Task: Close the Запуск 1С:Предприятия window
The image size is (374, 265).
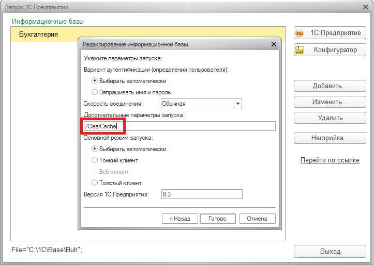Action: click(x=365, y=7)
